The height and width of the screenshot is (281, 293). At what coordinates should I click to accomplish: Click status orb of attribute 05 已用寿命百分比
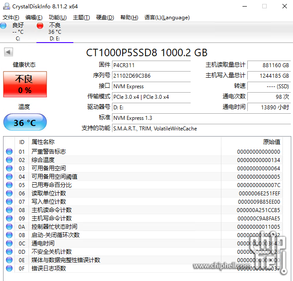(9, 185)
